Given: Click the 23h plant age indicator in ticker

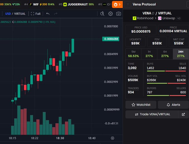Looking at the screenshot, I should pyautogui.click(x=16, y=4).
